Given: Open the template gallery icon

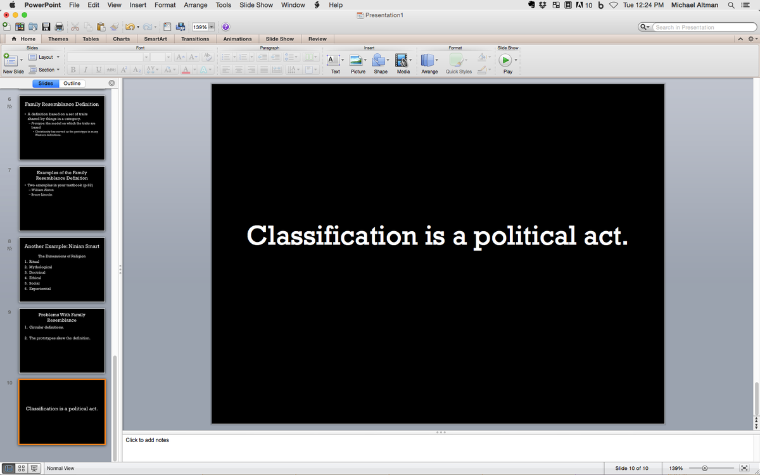Looking at the screenshot, I should (x=20, y=27).
